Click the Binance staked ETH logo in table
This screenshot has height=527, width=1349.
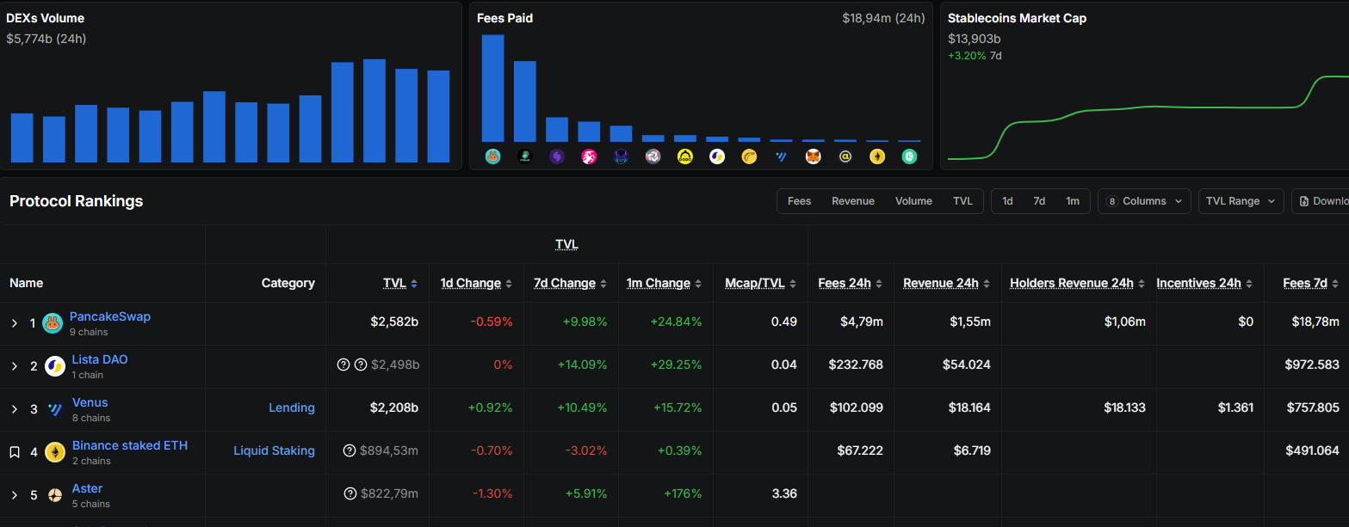55,452
